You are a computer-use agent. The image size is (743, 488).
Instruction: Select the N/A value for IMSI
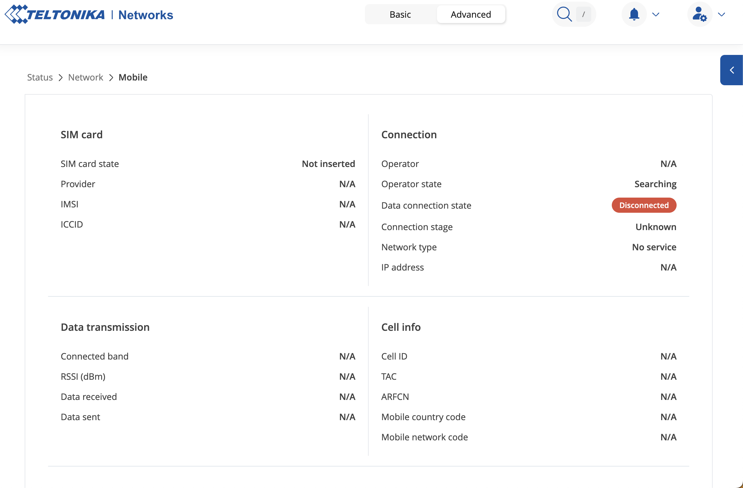[x=347, y=204]
